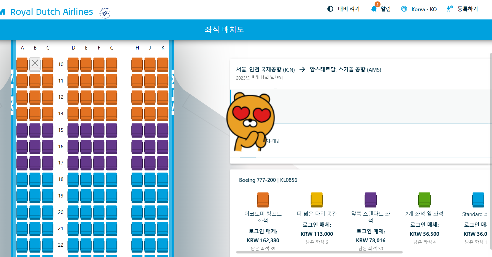Select Economy Comfort seat 11D
The image size is (492, 257).
click(x=73, y=81)
